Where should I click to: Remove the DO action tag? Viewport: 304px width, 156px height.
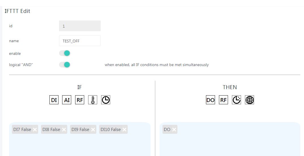pos(174,130)
